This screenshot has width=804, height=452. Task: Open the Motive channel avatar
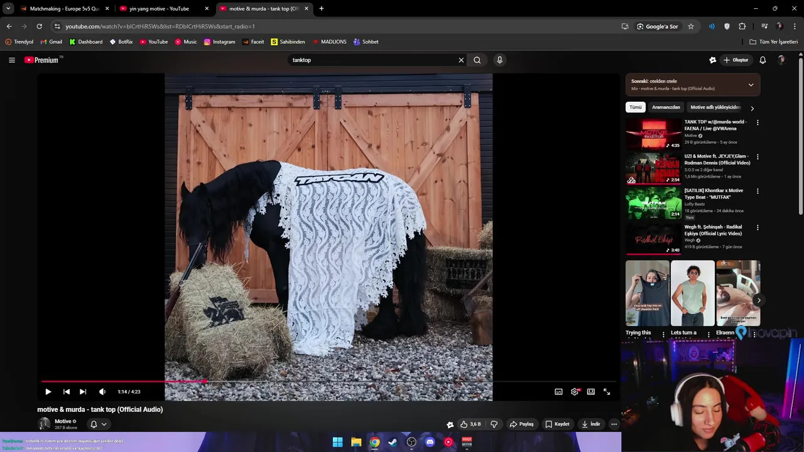click(x=44, y=424)
